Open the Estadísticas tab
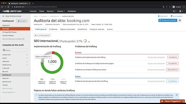 [x=82, y=29]
